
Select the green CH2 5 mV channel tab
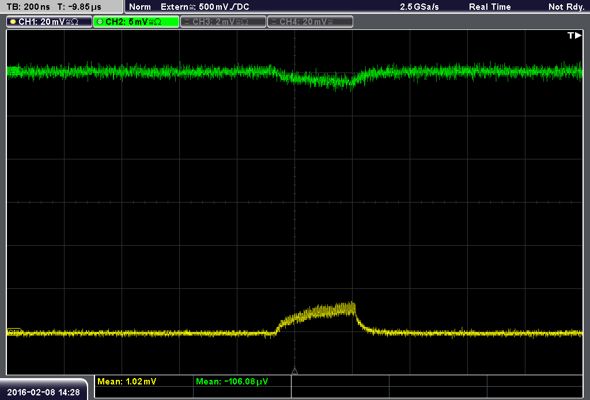tap(136, 22)
